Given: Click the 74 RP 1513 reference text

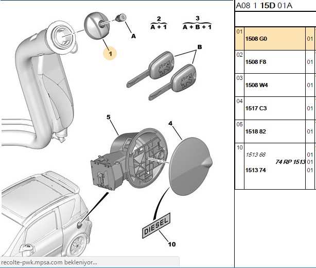Looking at the screenshot, I should (x=290, y=162).
